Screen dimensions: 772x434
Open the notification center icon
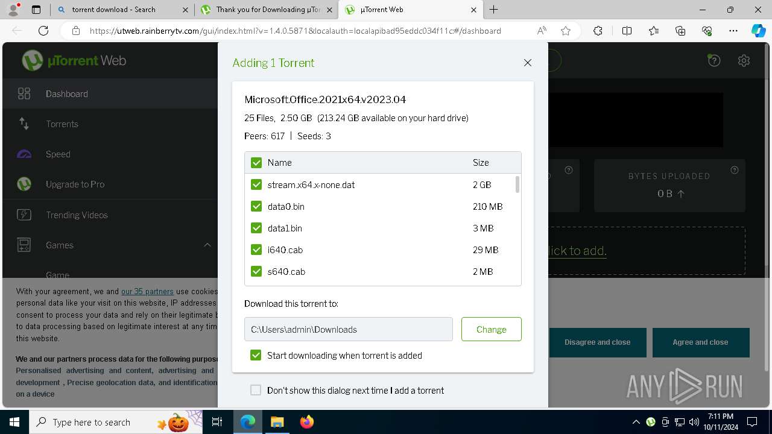click(752, 422)
